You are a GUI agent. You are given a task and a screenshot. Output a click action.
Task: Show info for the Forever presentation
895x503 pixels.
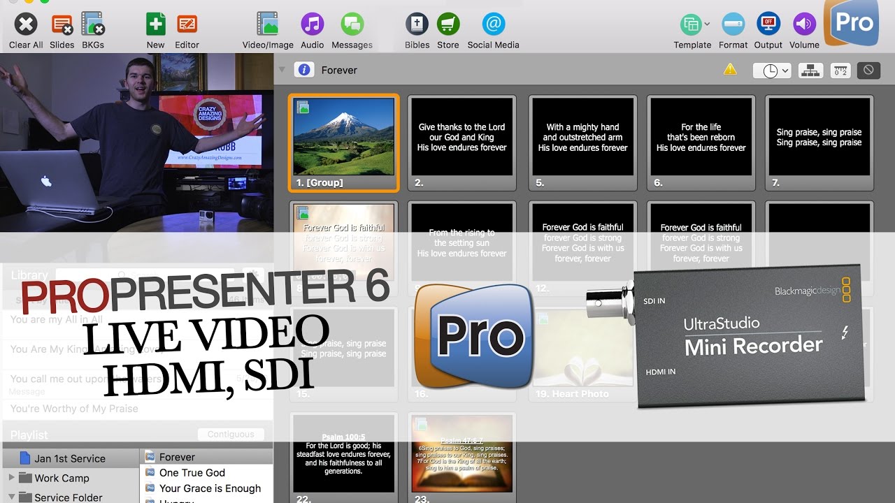[x=304, y=70]
